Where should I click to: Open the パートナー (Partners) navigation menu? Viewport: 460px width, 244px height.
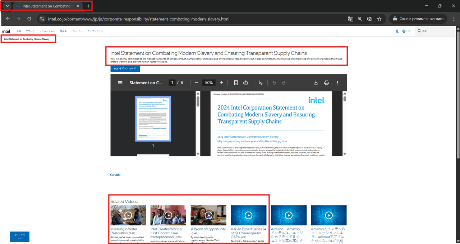77,31
